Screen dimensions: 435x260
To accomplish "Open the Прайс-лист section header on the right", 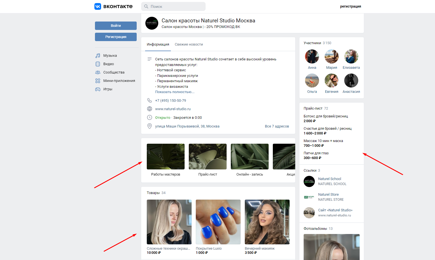I will point(316,108).
